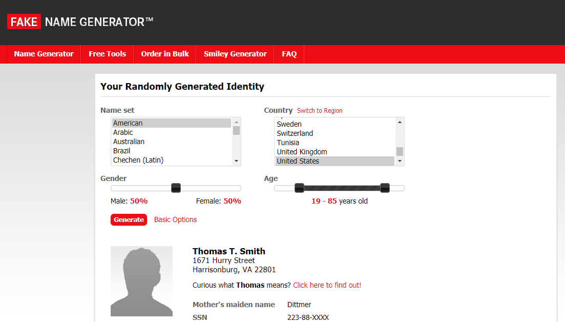
Task: Select American in Name set list
Action: 171,123
